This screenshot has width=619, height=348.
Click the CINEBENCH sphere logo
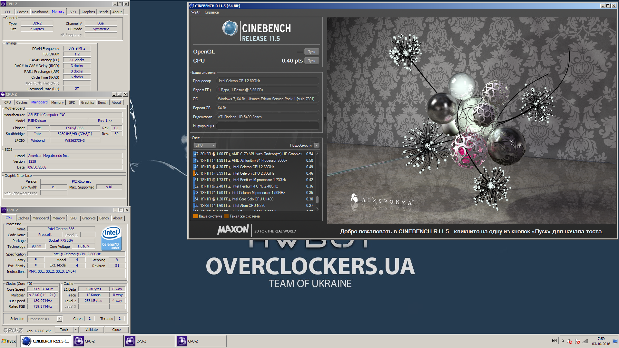pos(230,28)
